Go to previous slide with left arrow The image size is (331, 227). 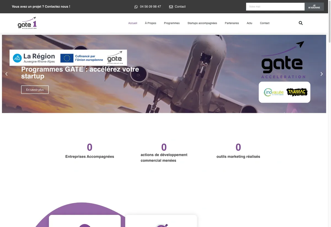[6, 74]
